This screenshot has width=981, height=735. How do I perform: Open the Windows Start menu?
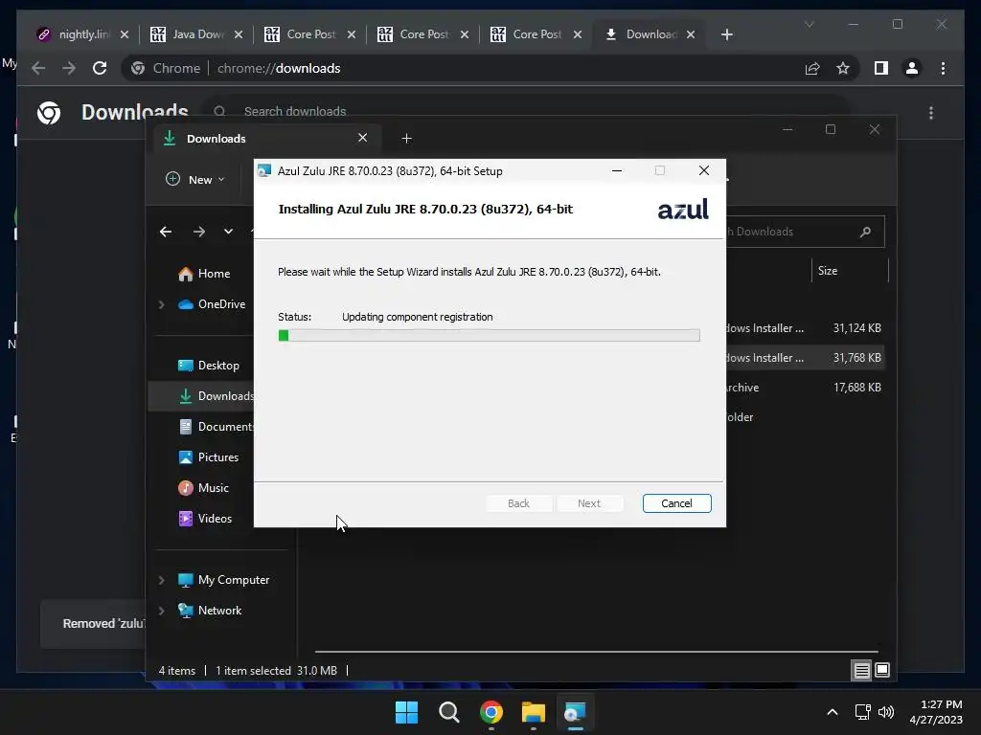pos(406,712)
